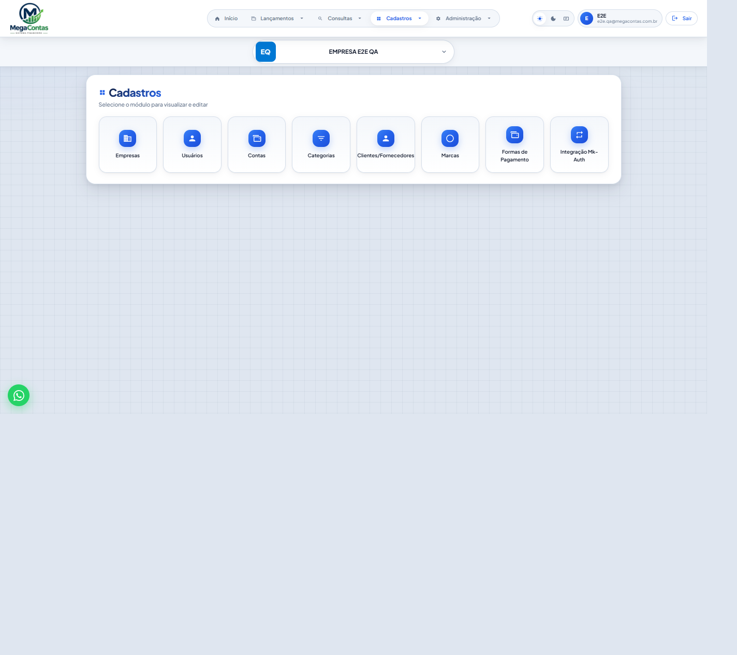The width and height of the screenshot is (737, 655).
Task: Expand the Cadastros menu arrow
Action: click(x=420, y=19)
